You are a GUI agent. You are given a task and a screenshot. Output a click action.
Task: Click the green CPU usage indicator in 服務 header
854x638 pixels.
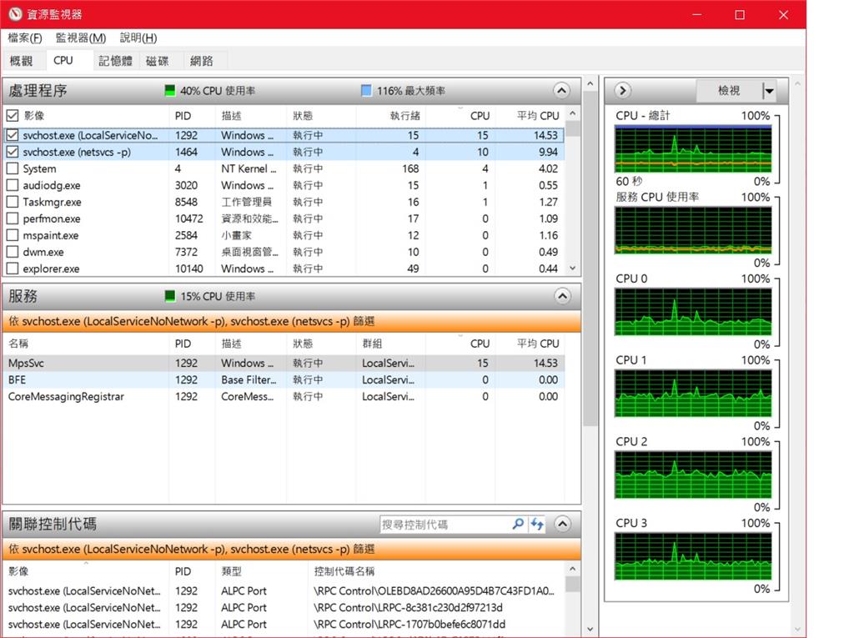click(170, 296)
